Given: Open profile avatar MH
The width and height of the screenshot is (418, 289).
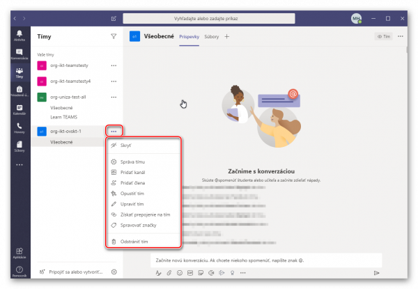Looking at the screenshot, I should point(356,18).
